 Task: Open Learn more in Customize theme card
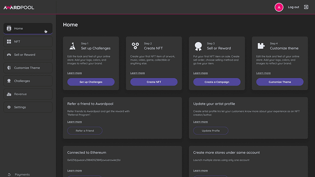click(263, 73)
